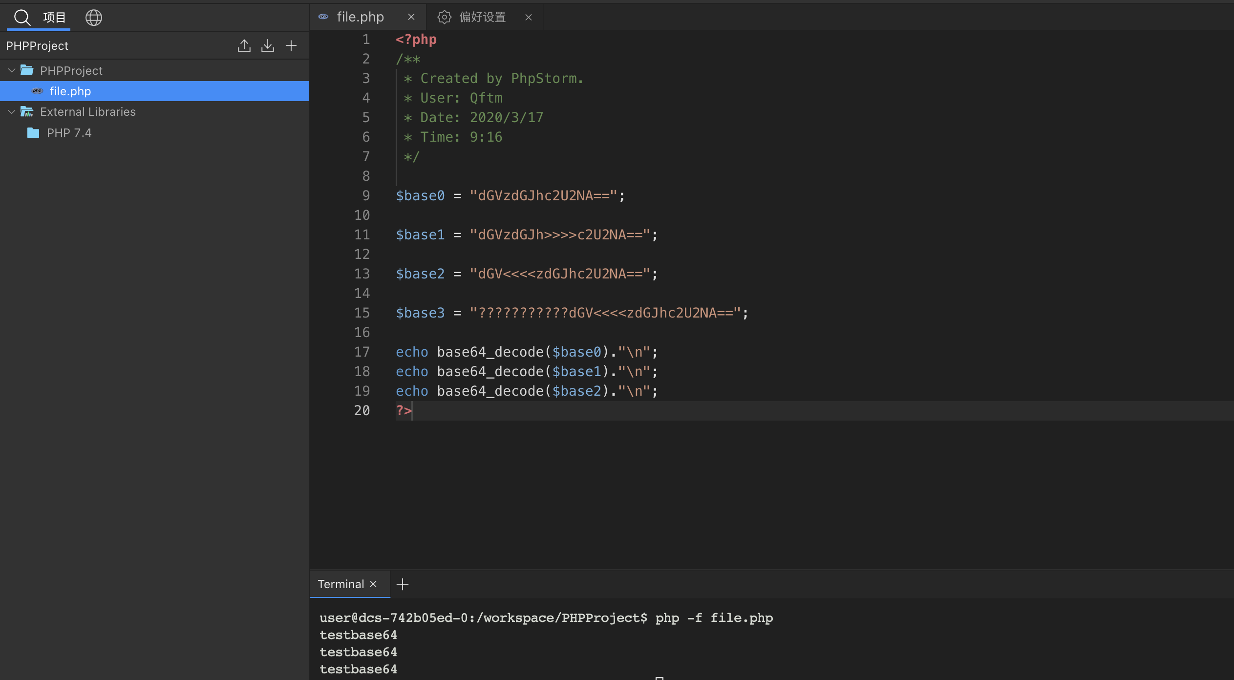
Task: Click the 'Date: 2020/3/17' comment line
Action: coord(482,117)
